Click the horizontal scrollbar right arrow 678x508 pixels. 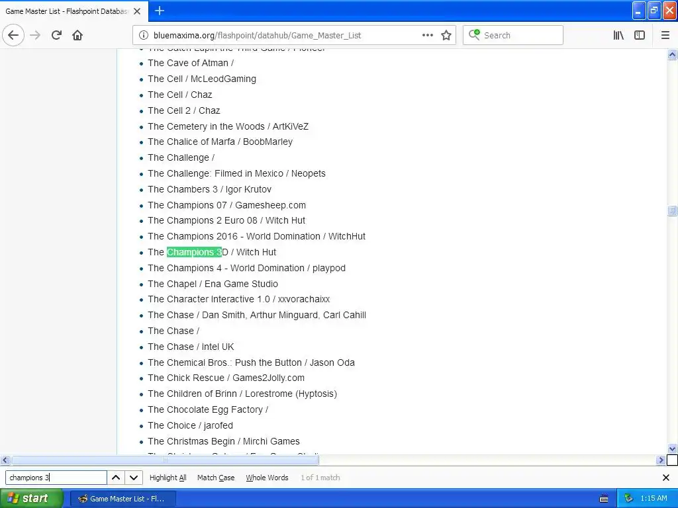661,460
